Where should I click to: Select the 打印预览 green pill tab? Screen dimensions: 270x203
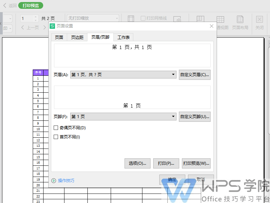(x=31, y=5)
